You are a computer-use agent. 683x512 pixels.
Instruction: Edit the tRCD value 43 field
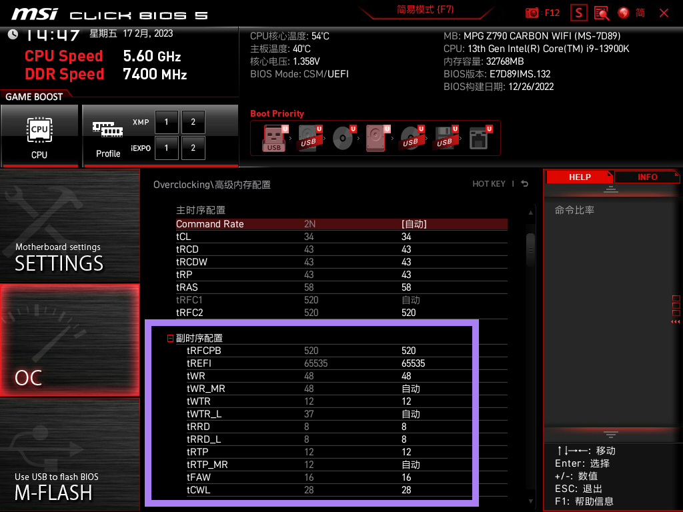click(x=406, y=249)
